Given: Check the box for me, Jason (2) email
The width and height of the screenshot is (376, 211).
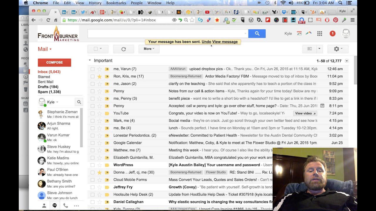Looking at the screenshot, I should [93, 84].
